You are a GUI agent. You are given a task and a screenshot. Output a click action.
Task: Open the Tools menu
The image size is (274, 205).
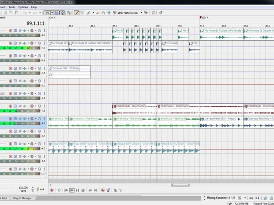tap(12, 7)
